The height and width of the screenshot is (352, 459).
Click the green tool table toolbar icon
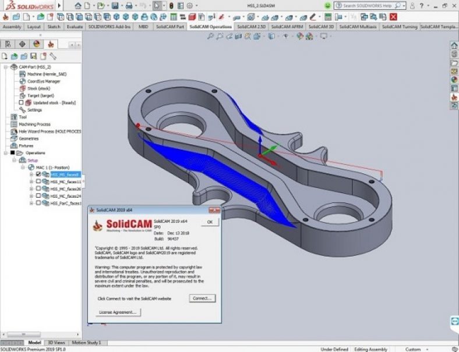pyautogui.click(x=174, y=17)
